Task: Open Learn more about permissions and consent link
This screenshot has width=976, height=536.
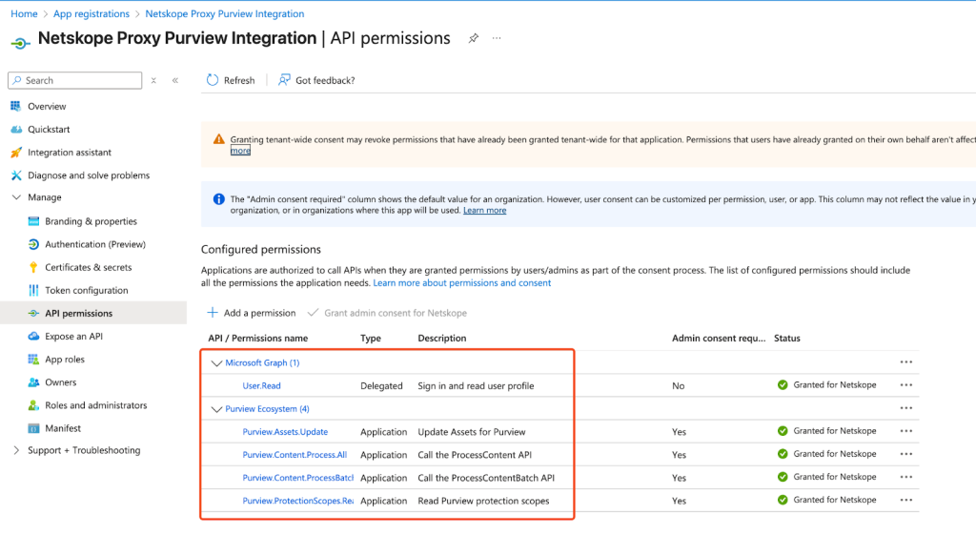Action: [x=462, y=282]
